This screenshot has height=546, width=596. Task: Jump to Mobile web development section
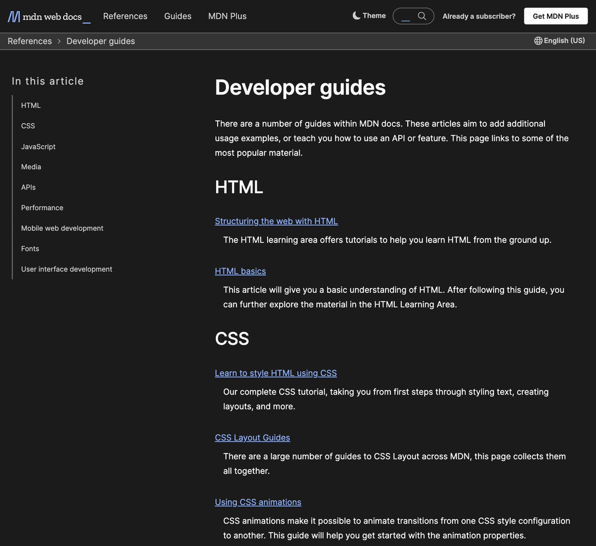point(62,228)
